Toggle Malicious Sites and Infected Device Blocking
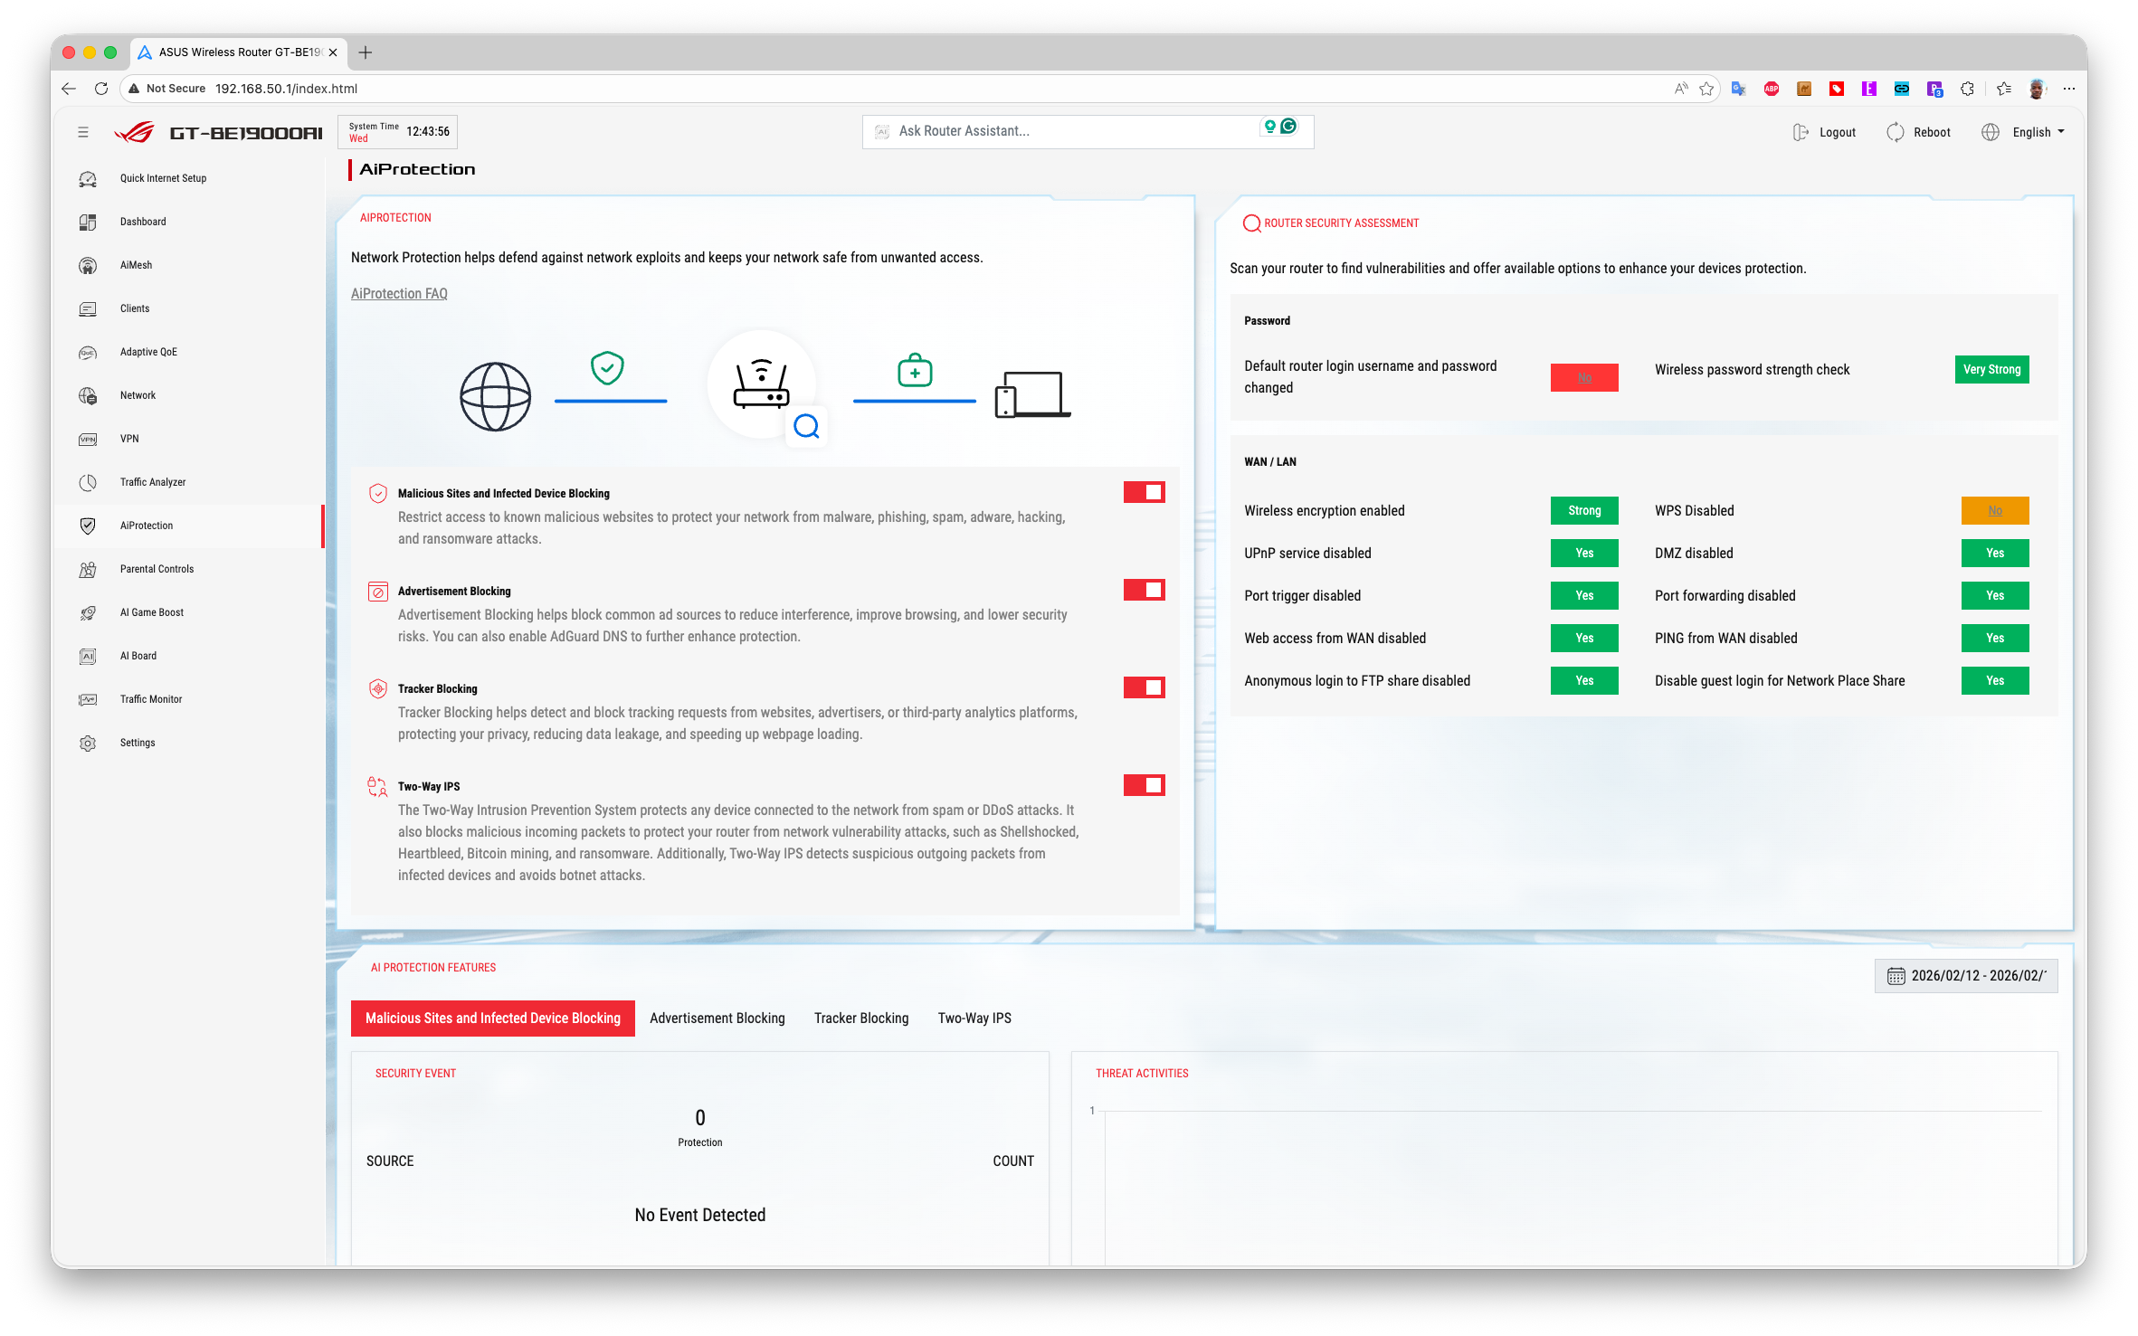The height and width of the screenshot is (1336, 2138). [1144, 492]
